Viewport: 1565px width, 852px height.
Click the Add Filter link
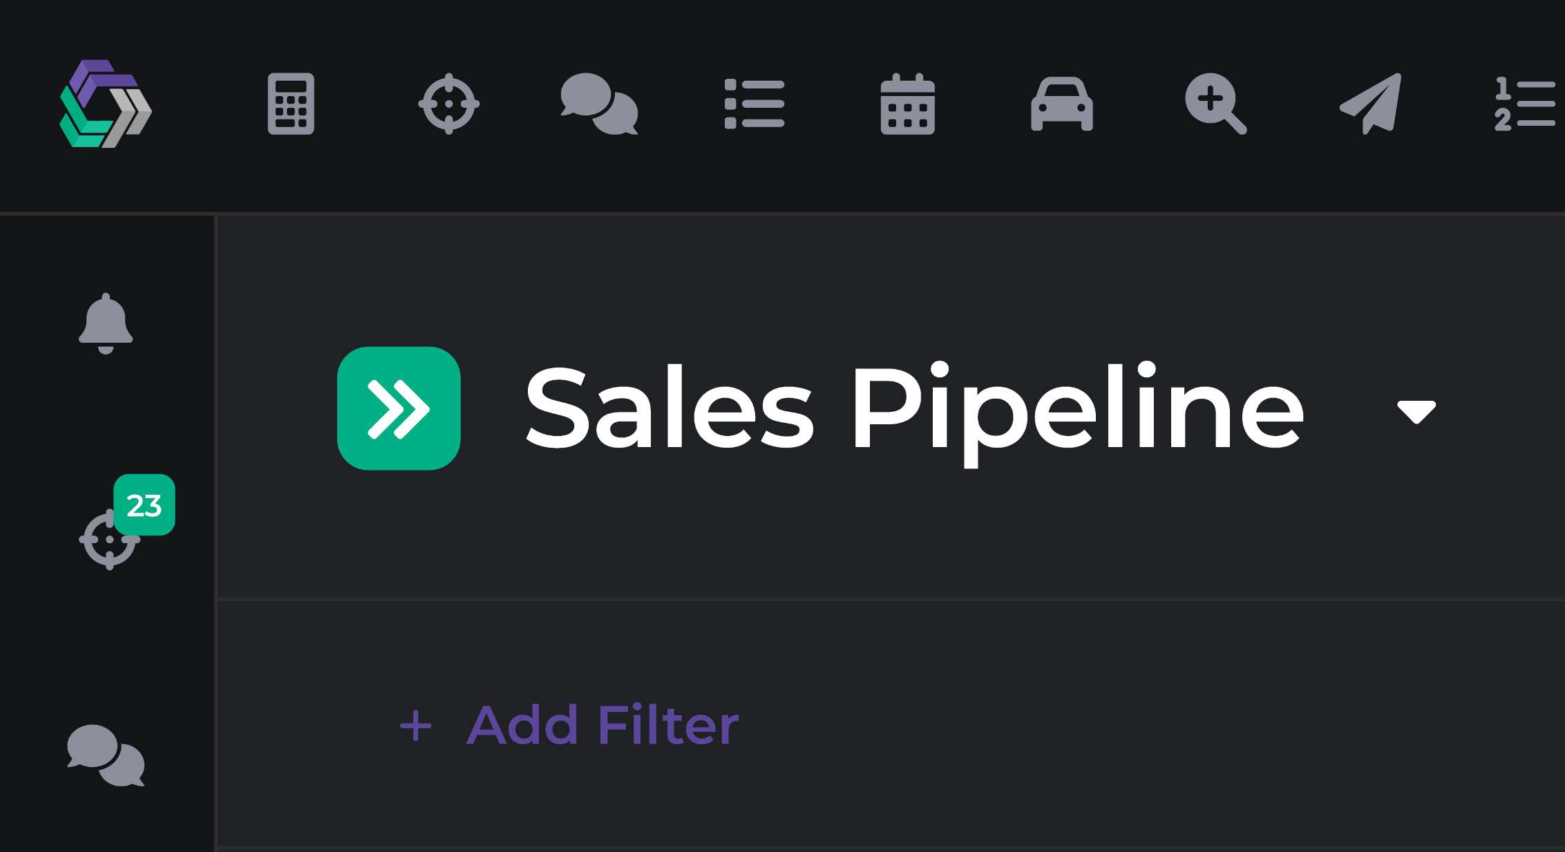tap(602, 725)
